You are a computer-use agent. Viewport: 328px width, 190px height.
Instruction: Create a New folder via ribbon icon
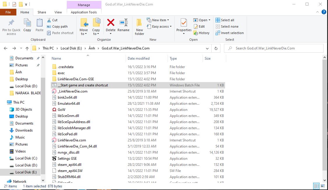click(x=139, y=27)
